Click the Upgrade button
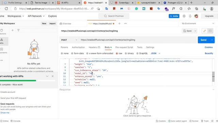Image resolution: width=218 pixels, height=123 pixels. (x=209, y=16)
